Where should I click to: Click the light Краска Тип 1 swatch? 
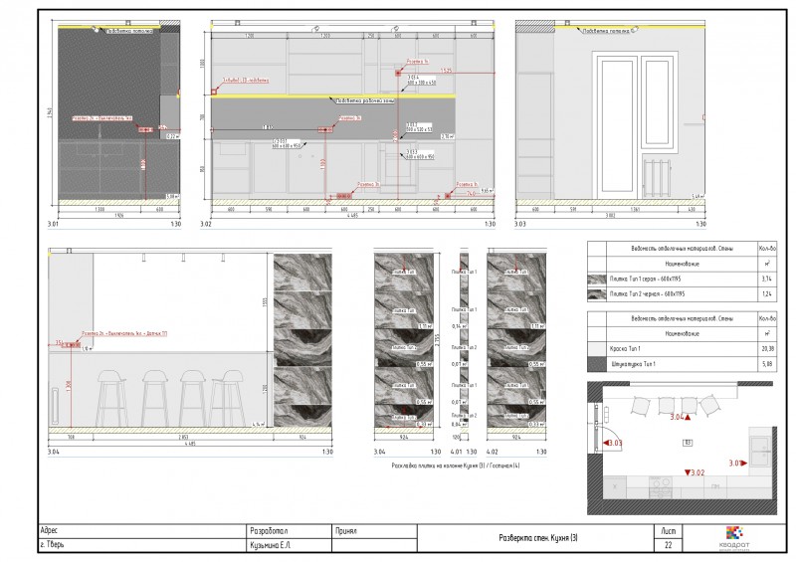point(597,349)
